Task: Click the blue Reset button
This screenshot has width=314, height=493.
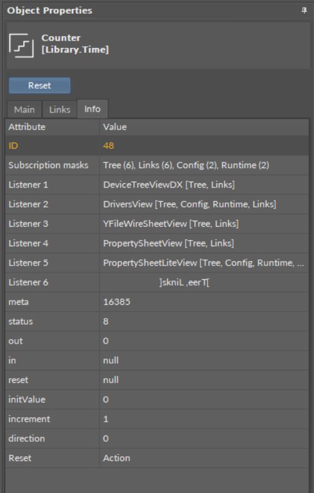Action: pyautogui.click(x=39, y=86)
